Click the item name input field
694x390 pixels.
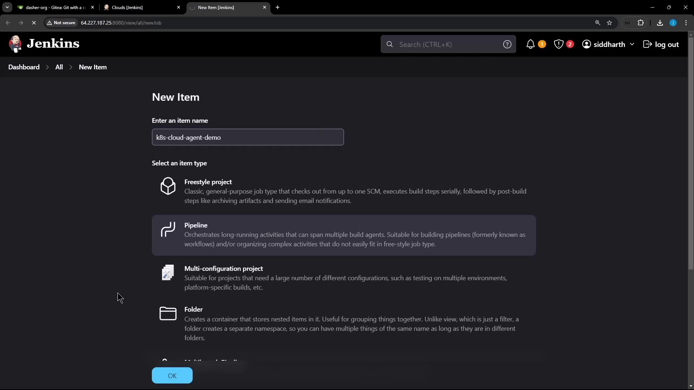coord(248,137)
